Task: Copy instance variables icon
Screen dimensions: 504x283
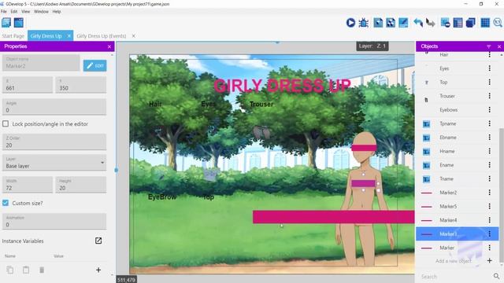Action: click(10, 270)
